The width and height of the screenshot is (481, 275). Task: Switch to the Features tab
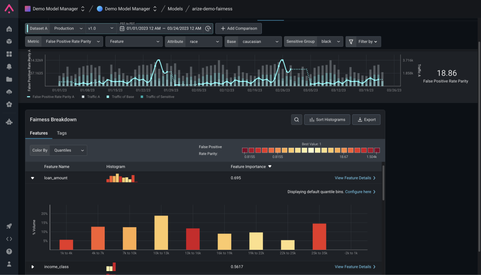click(x=39, y=133)
